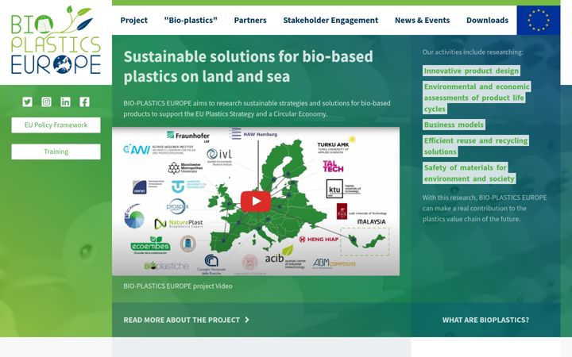Open the "Bio-plastics" menu item
This screenshot has width=572, height=357.
pyautogui.click(x=191, y=20)
